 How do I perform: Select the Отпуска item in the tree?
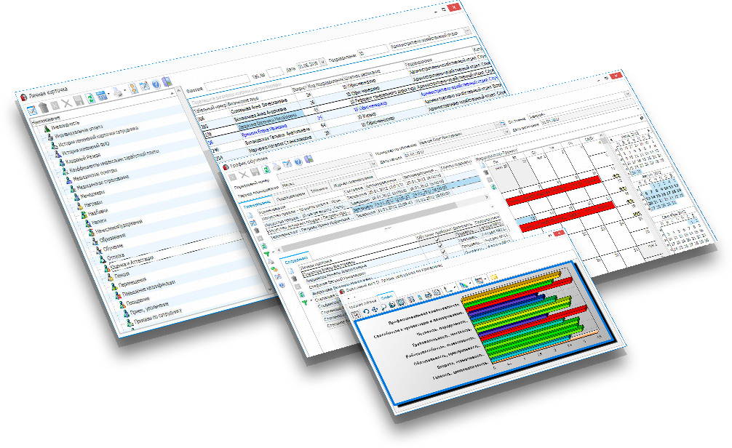tap(115, 256)
